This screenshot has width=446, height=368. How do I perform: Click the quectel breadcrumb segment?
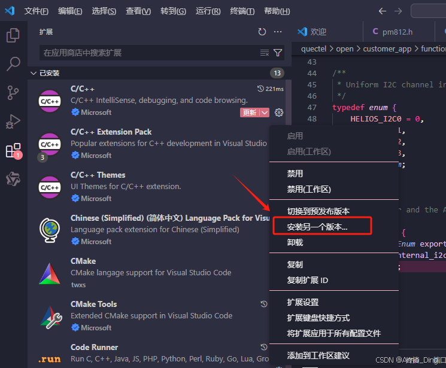[x=314, y=49]
